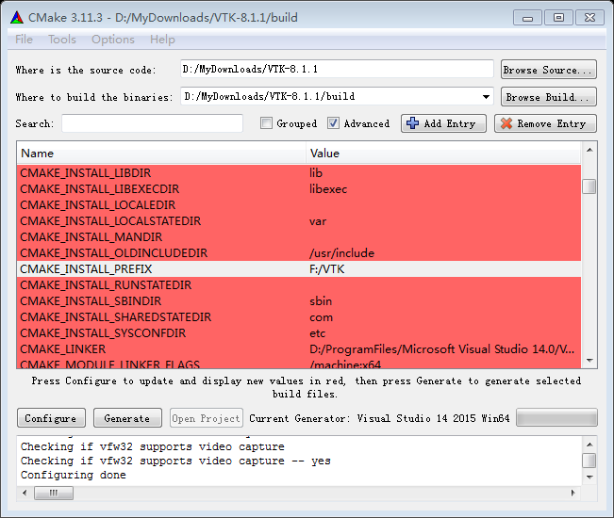Click the cache list scroll up arrow
This screenshot has width=614, height=518.
[589, 150]
